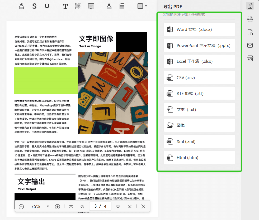Select the Underline text tool
The width and height of the screenshot is (259, 220).
point(47,6)
